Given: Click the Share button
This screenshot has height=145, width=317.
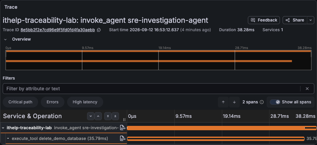Looking at the screenshot, I should (x=295, y=20).
